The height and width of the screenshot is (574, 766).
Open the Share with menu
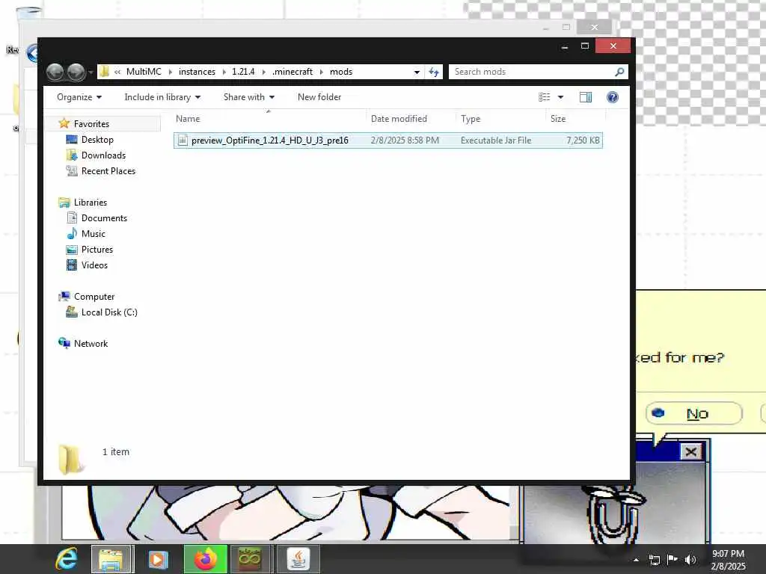pyautogui.click(x=248, y=97)
